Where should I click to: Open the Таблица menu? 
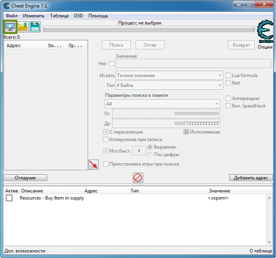click(x=59, y=16)
